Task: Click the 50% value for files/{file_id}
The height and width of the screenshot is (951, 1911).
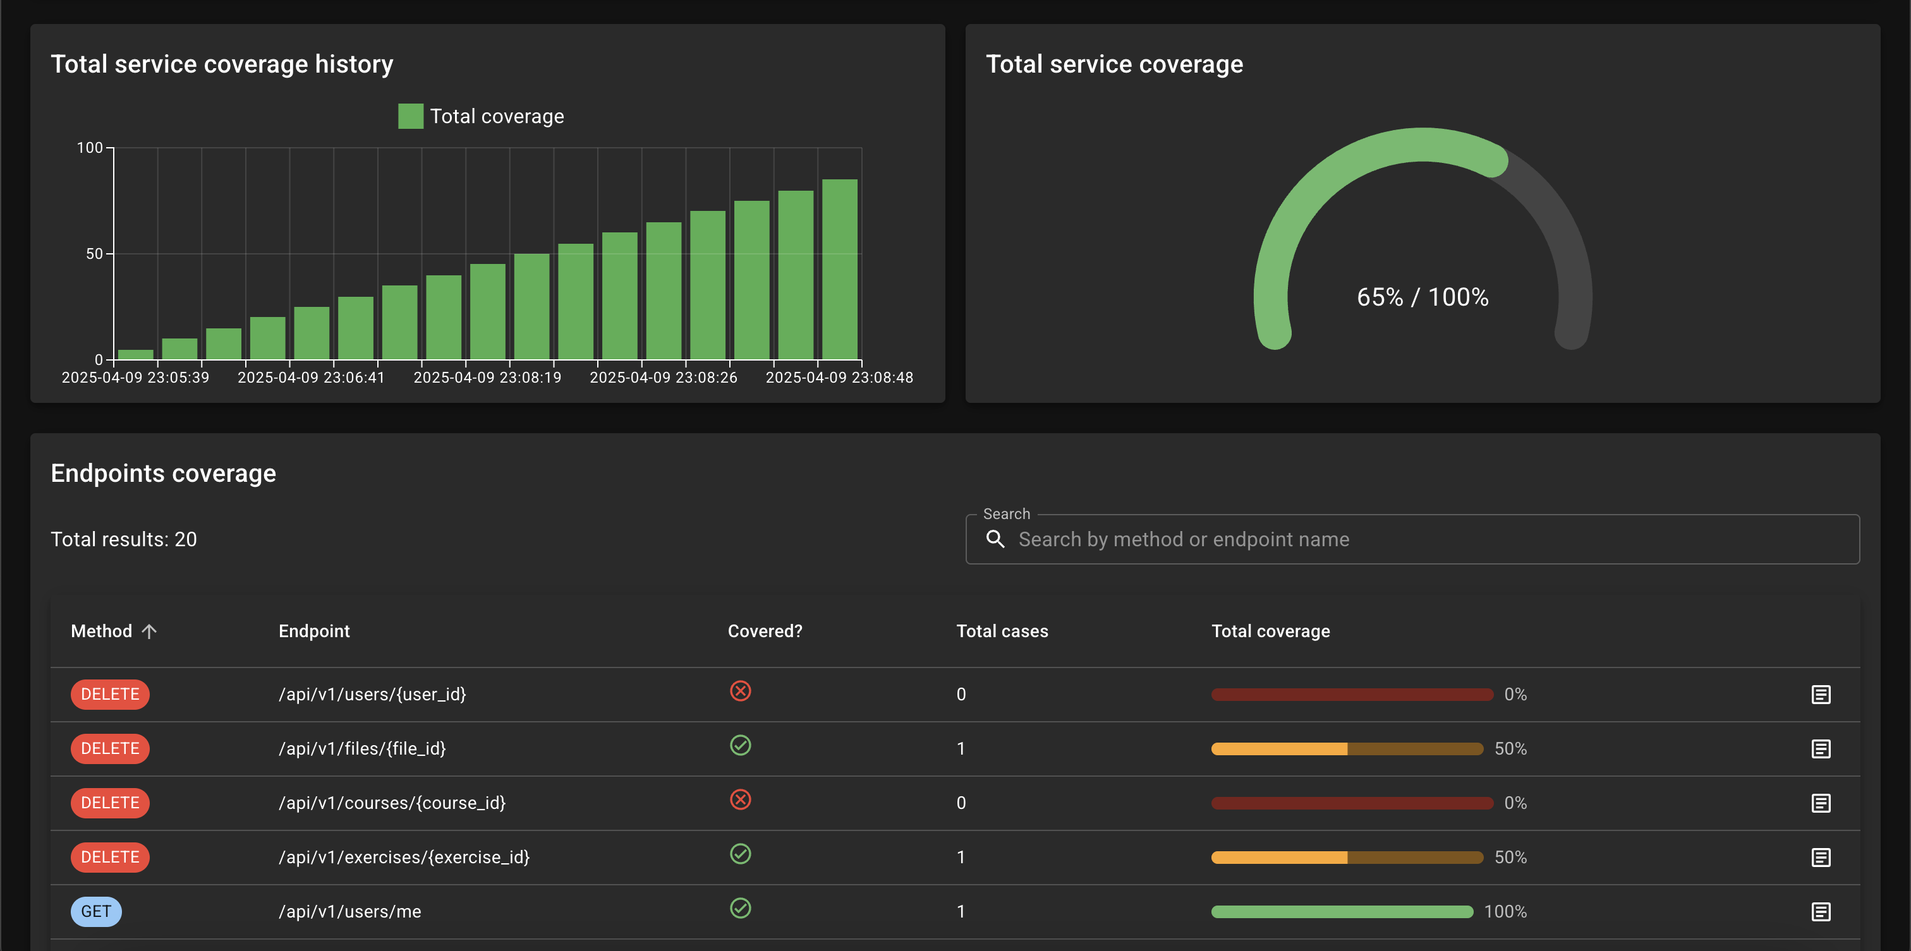Action: pyautogui.click(x=1510, y=749)
